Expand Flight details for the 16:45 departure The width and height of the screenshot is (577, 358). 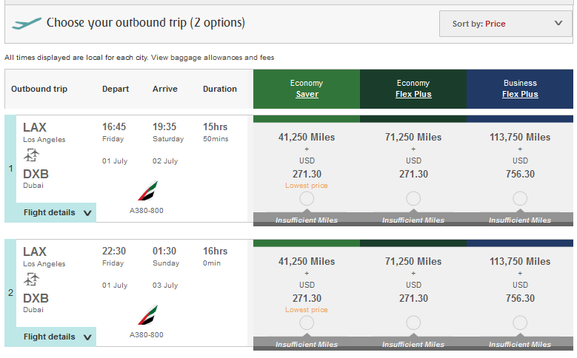[56, 212]
